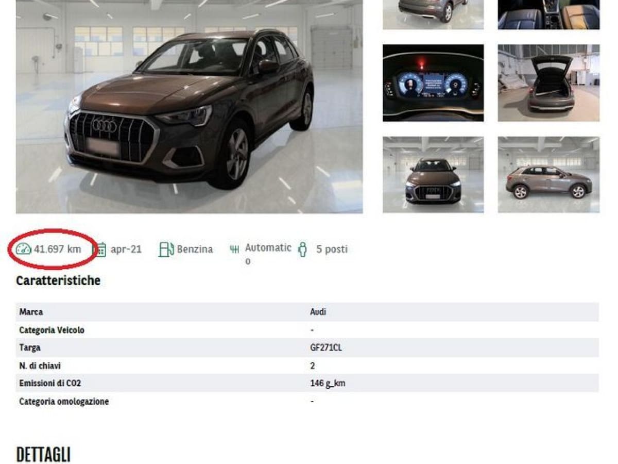This screenshot has width=618, height=464.
Task: Click the odometer mileage icon
Action: pos(24,249)
